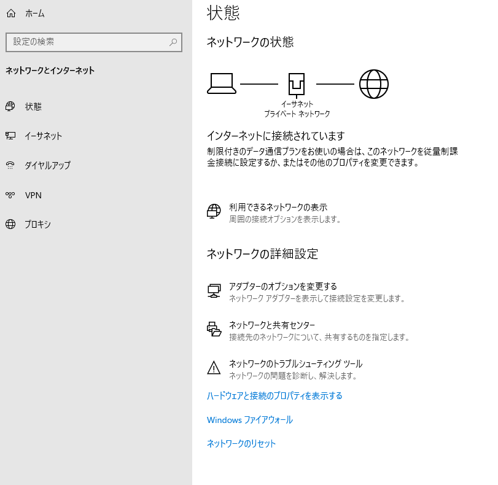Image resolution: width=498 pixels, height=485 pixels.
Task: Open ハードウェアと接続のプロパティを表示する link
Action: (x=274, y=396)
